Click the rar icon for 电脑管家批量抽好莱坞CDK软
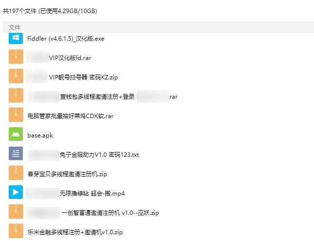The height and width of the screenshot is (241, 314). 16,115
